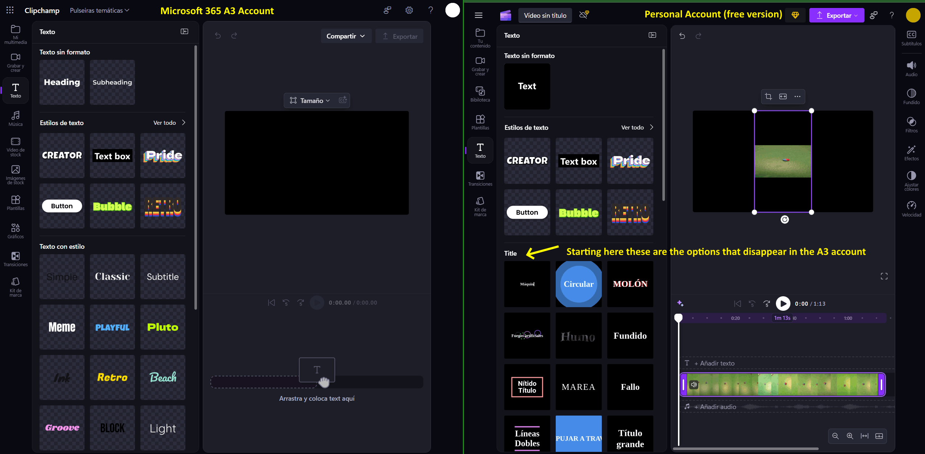Open the more options ellipsis above preview
Screen dimensions: 925x454
[797, 96]
